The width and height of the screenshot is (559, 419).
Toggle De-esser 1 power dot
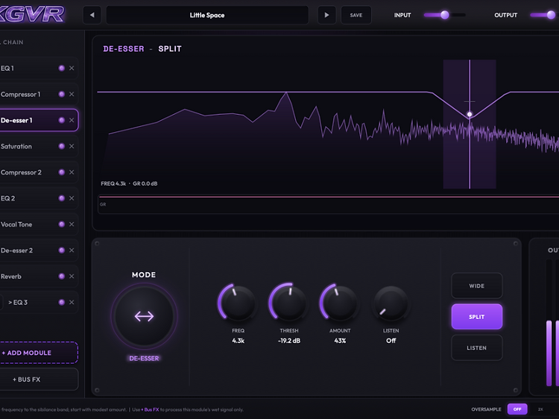62,120
